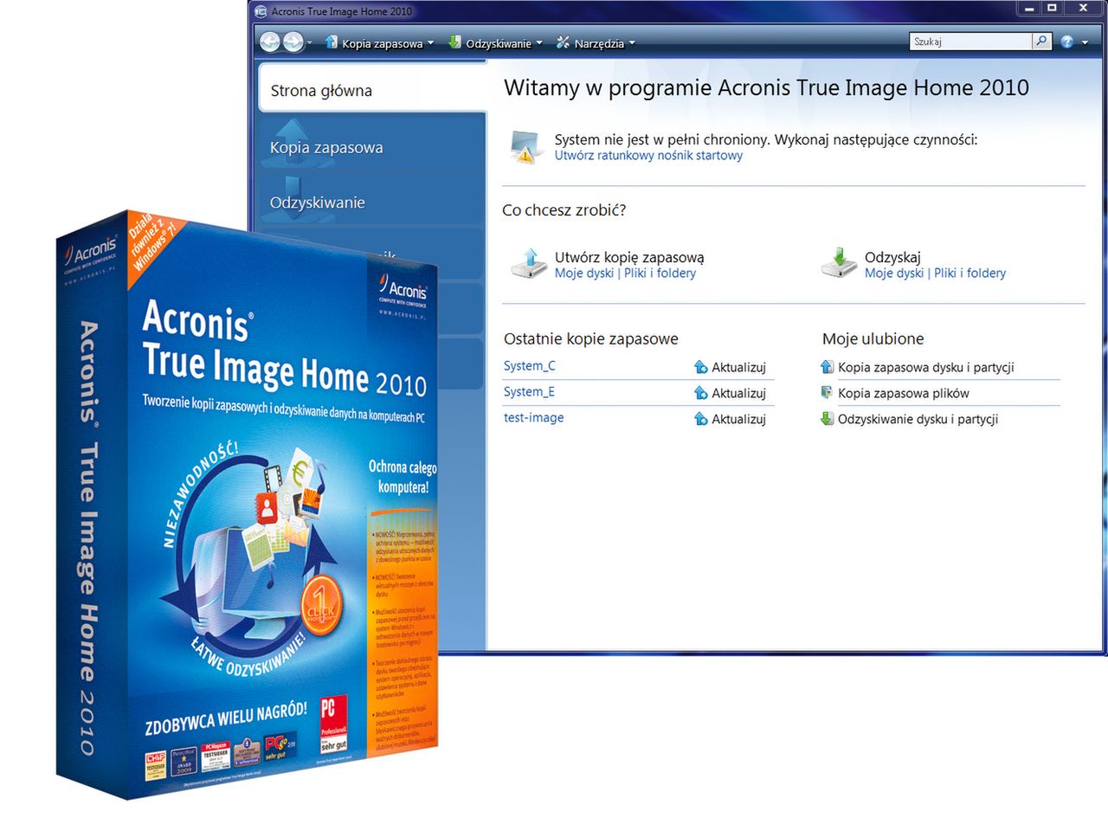Viewport: 1108px width, 837px height.
Task: Open the Kopia zapasowa toolbar menu
Action: [382, 43]
